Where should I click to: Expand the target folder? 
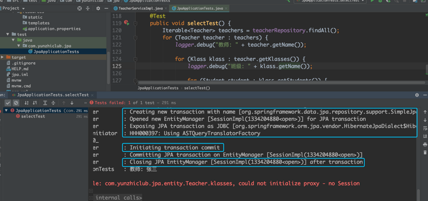pos(3,57)
